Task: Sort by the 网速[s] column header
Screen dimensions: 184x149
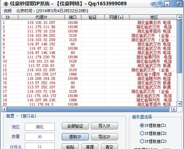Action: (117, 17)
